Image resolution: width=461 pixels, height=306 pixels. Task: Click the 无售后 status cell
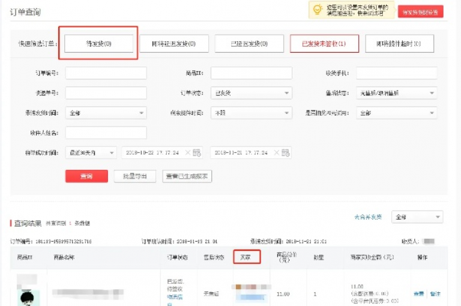coord(211,293)
